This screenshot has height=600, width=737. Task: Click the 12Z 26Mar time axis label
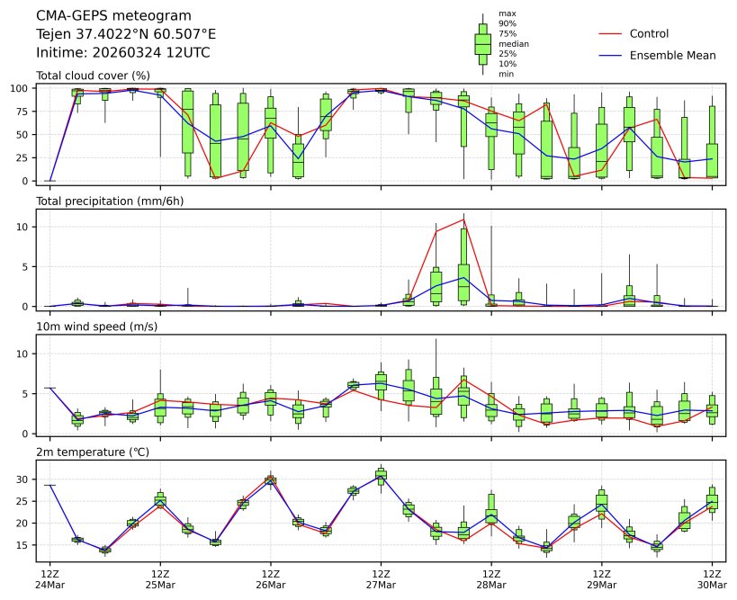(x=270, y=578)
